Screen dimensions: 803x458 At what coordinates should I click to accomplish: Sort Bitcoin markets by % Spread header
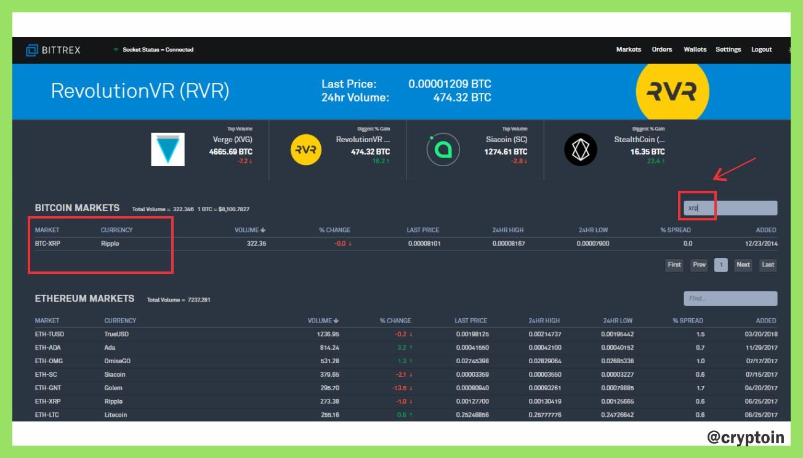(x=676, y=230)
